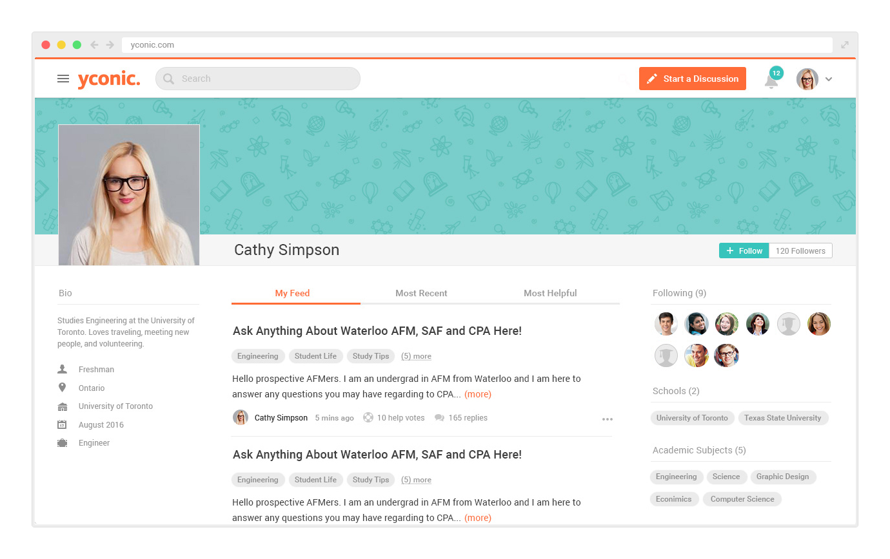Switch to the Most Helpful tab
This screenshot has width=890, height=559.
tap(550, 293)
